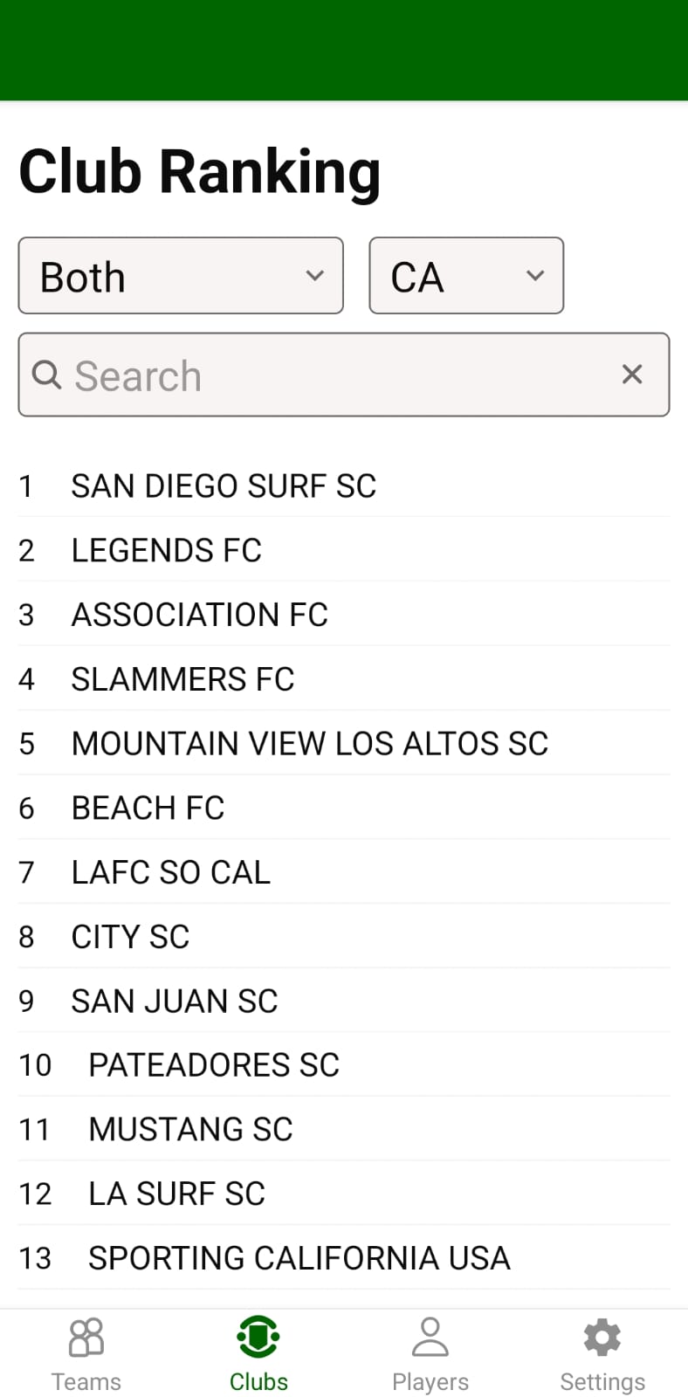Open the Players person icon

(430, 1337)
